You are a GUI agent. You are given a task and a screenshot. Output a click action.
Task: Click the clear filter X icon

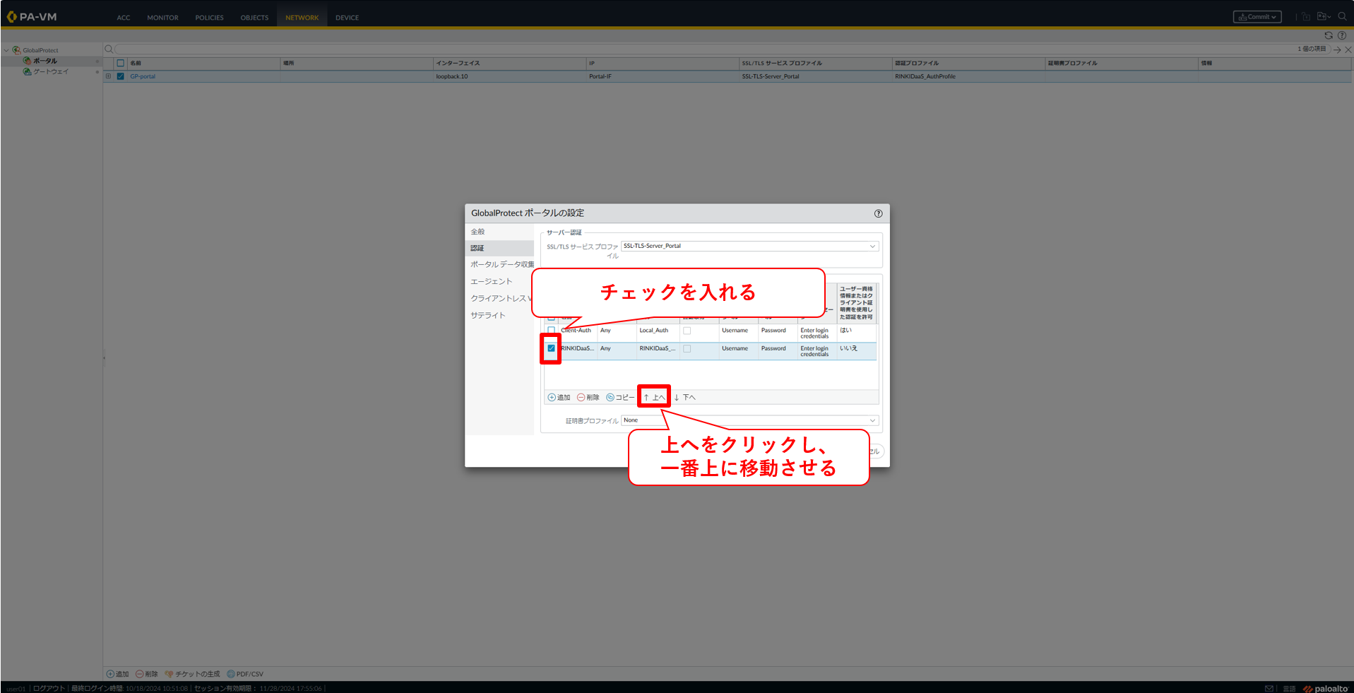click(x=1348, y=49)
